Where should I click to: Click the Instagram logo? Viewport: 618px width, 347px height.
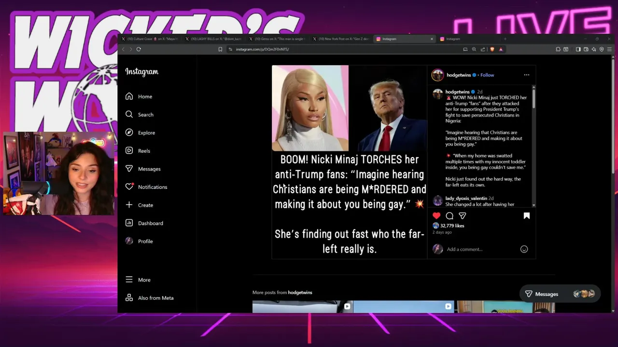[142, 71]
